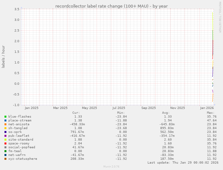Click the 'Min:' column header
Viewport: 223px width, 170px height.
(121, 113)
